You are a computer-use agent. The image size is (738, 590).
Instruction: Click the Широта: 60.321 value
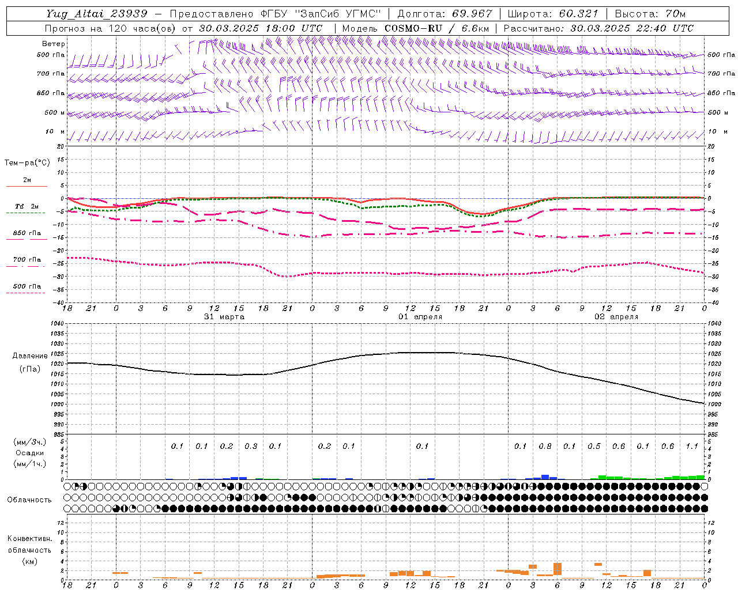[553, 14]
